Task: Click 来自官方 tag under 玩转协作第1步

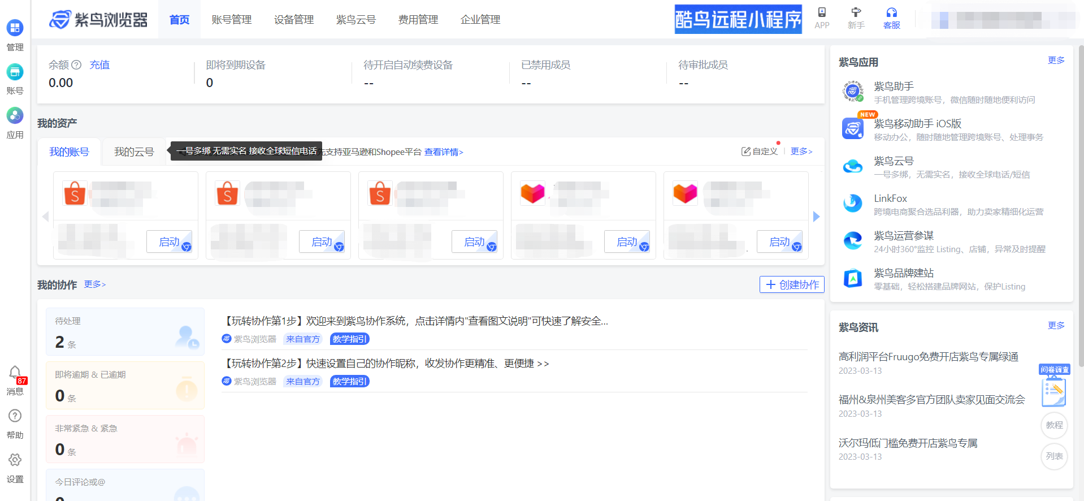Action: pos(303,339)
